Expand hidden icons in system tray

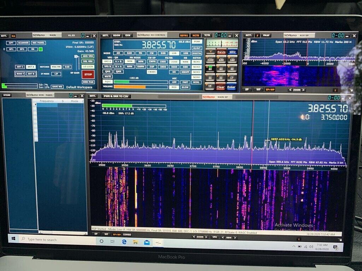294,246
